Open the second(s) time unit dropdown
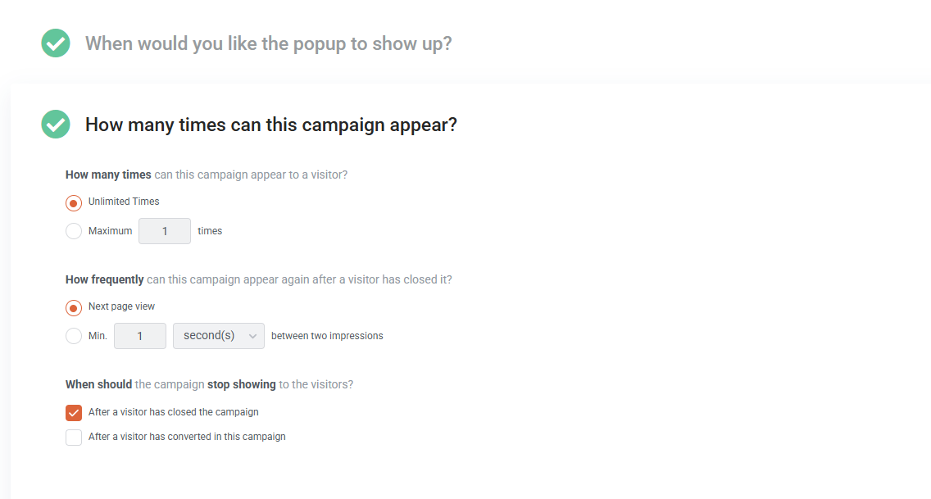The image size is (931, 499). (219, 336)
